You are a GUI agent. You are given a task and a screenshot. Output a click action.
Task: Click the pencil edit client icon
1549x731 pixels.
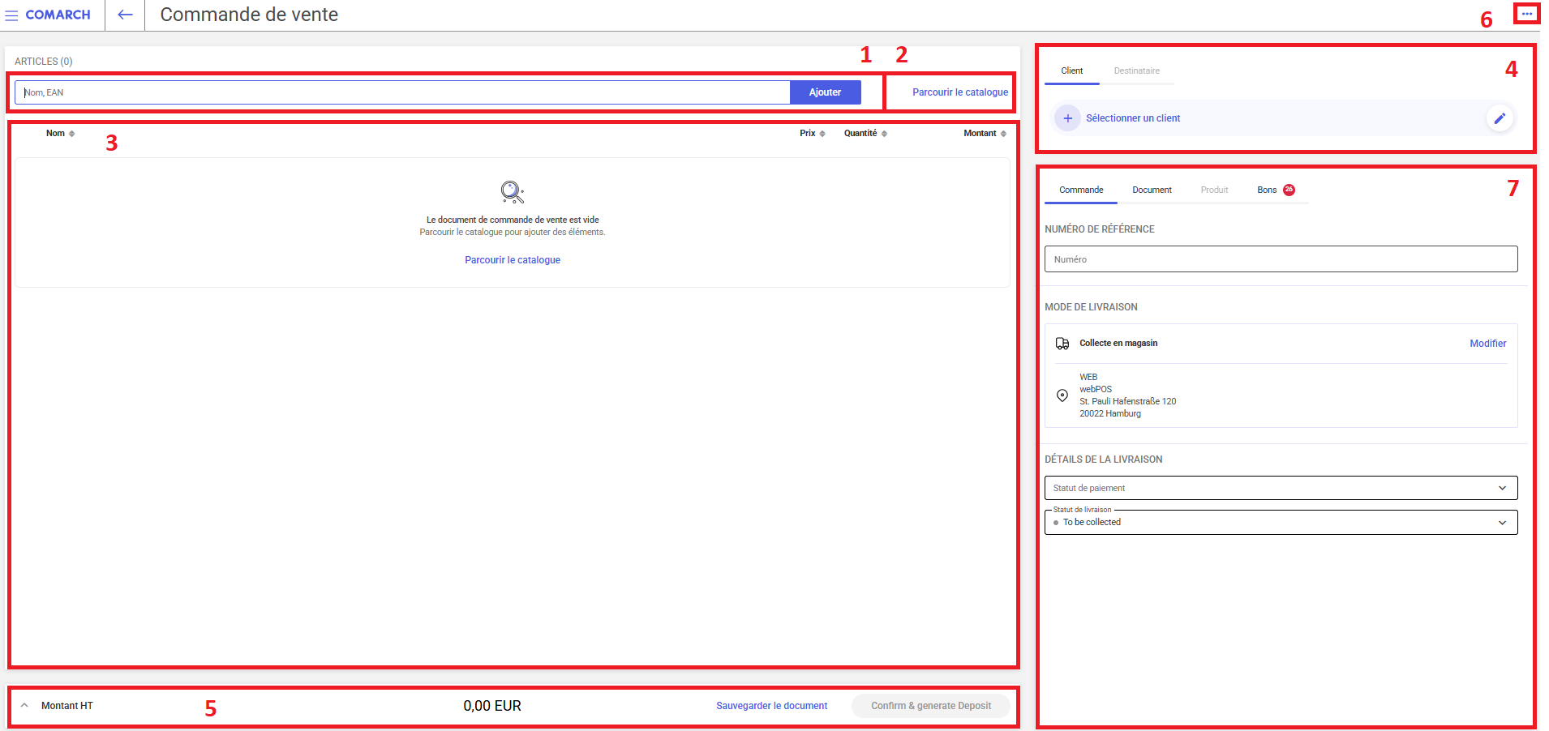[x=1500, y=118]
